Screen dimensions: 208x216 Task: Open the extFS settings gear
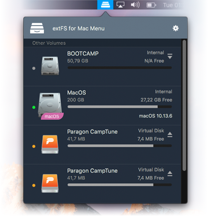click(x=175, y=28)
